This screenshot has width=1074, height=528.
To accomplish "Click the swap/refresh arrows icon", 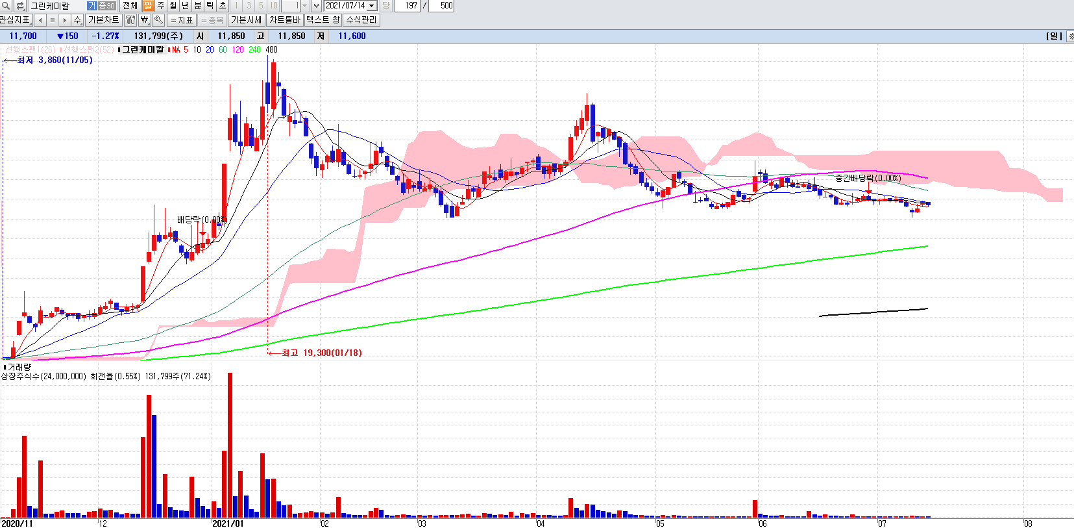I will click(19, 6).
